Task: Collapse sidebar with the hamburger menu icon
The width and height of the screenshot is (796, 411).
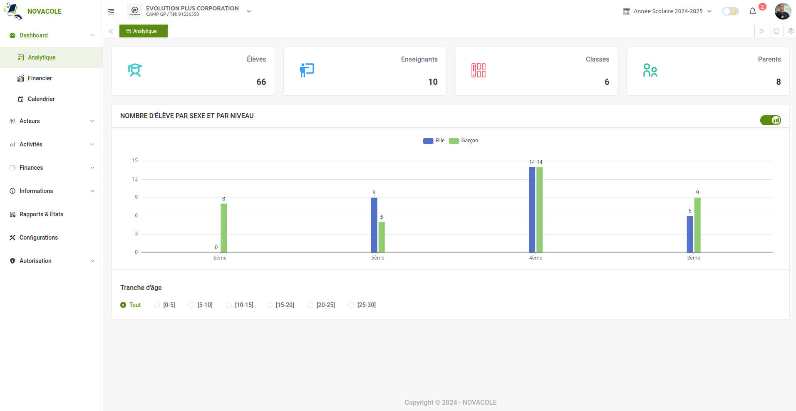Action: click(x=111, y=12)
